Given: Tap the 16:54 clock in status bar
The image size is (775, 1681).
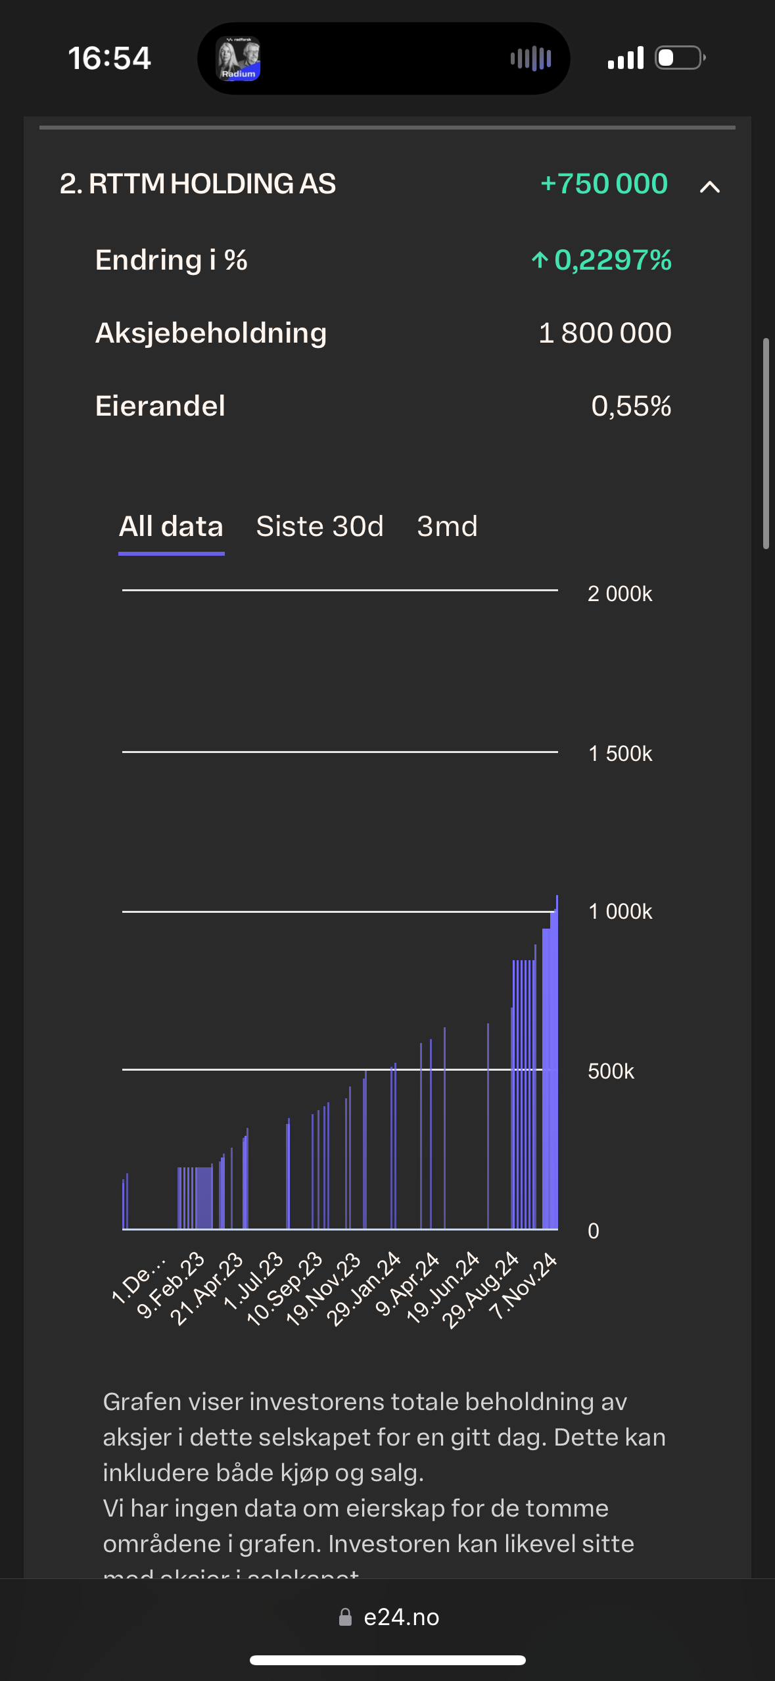Looking at the screenshot, I should pos(110,58).
